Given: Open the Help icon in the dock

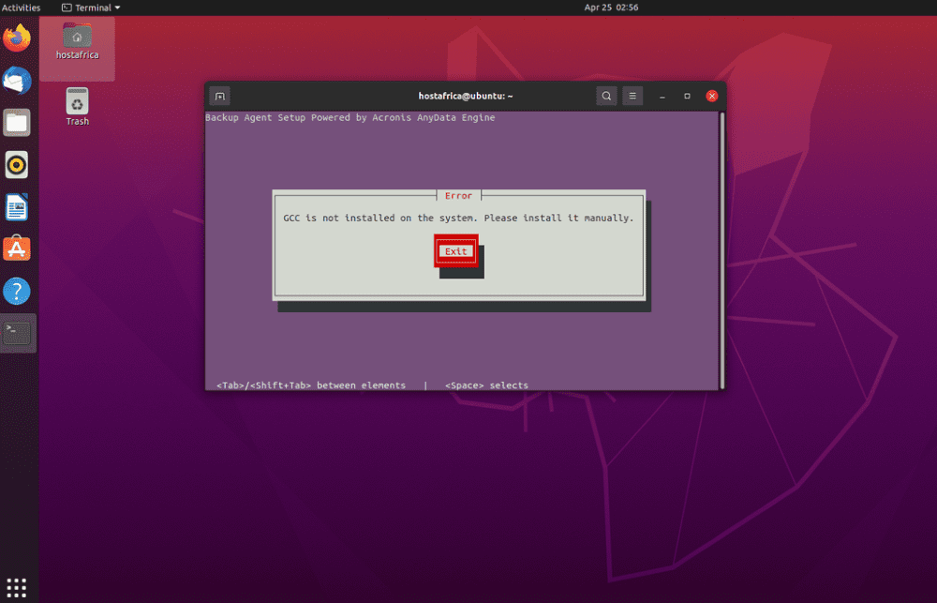Looking at the screenshot, I should (17, 291).
